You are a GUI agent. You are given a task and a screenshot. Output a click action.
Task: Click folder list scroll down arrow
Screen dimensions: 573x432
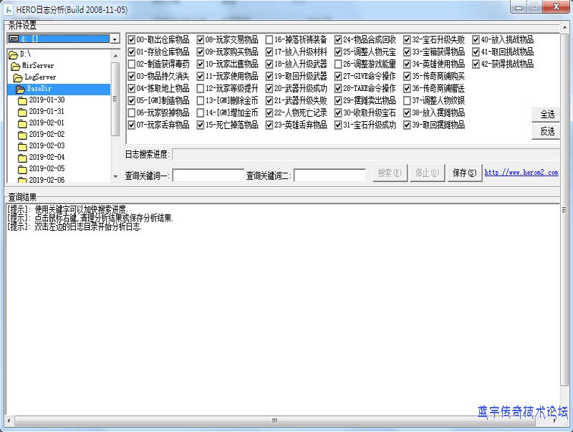(115, 176)
